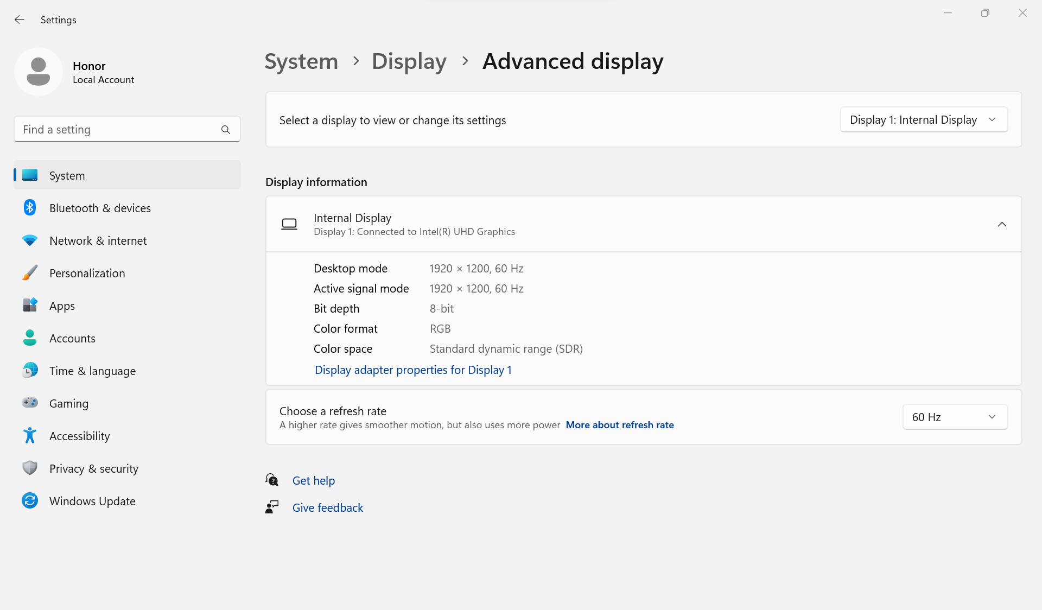The height and width of the screenshot is (610, 1042).
Task: Click the Accessibility figure icon
Action: pos(30,436)
